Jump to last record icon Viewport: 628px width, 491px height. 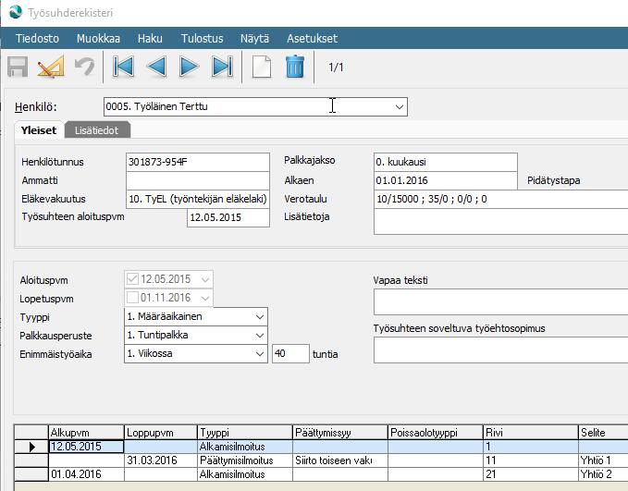click(x=222, y=67)
